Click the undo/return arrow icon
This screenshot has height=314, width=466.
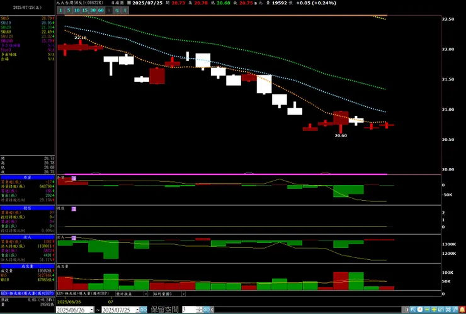pyautogui.click(x=441, y=310)
